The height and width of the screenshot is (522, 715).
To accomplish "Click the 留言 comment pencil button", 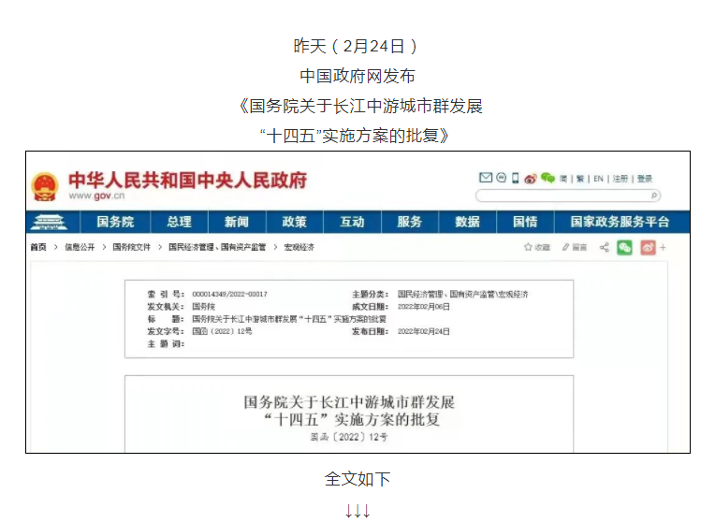I will (x=574, y=247).
